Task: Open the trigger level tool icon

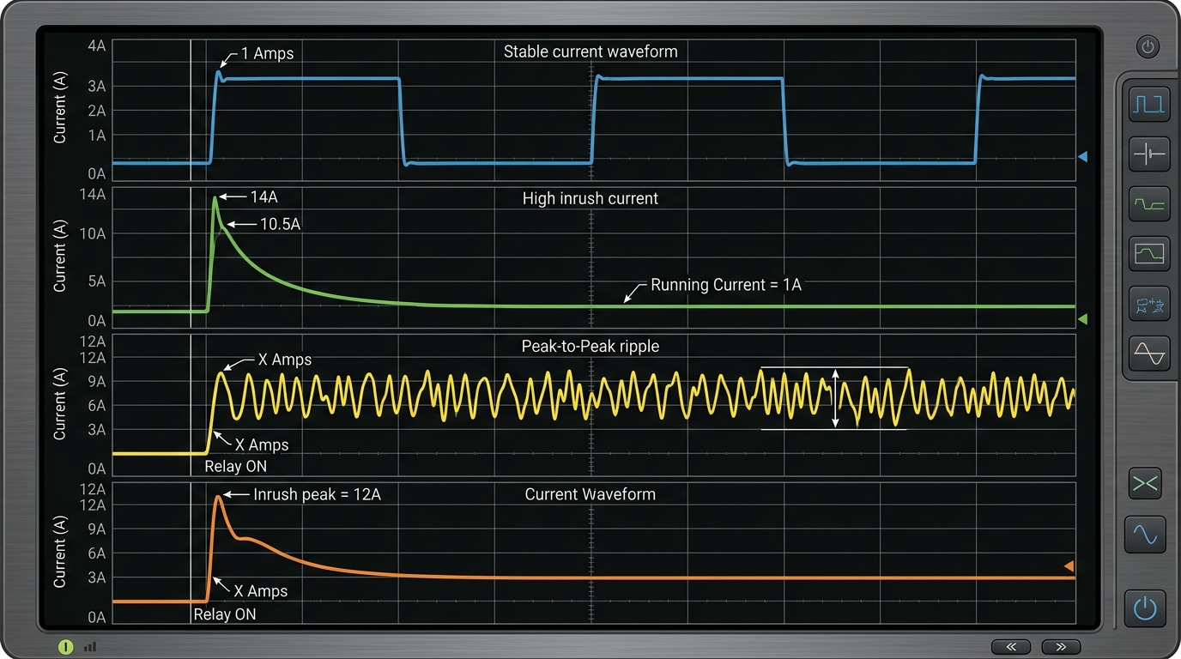Action: click(x=1148, y=154)
